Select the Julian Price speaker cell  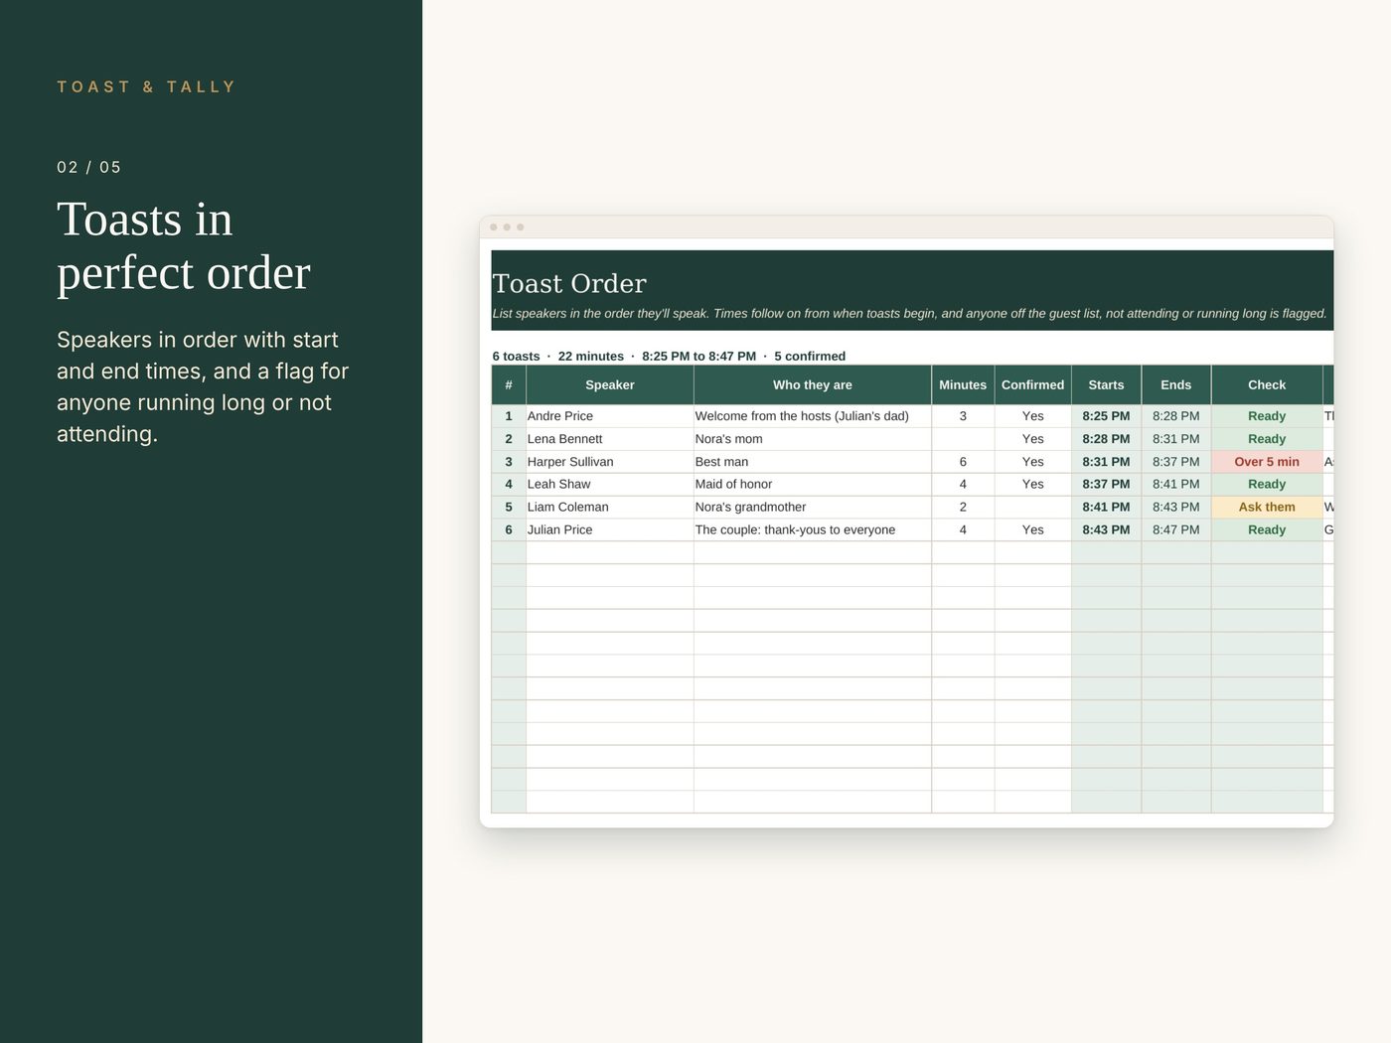click(x=609, y=529)
